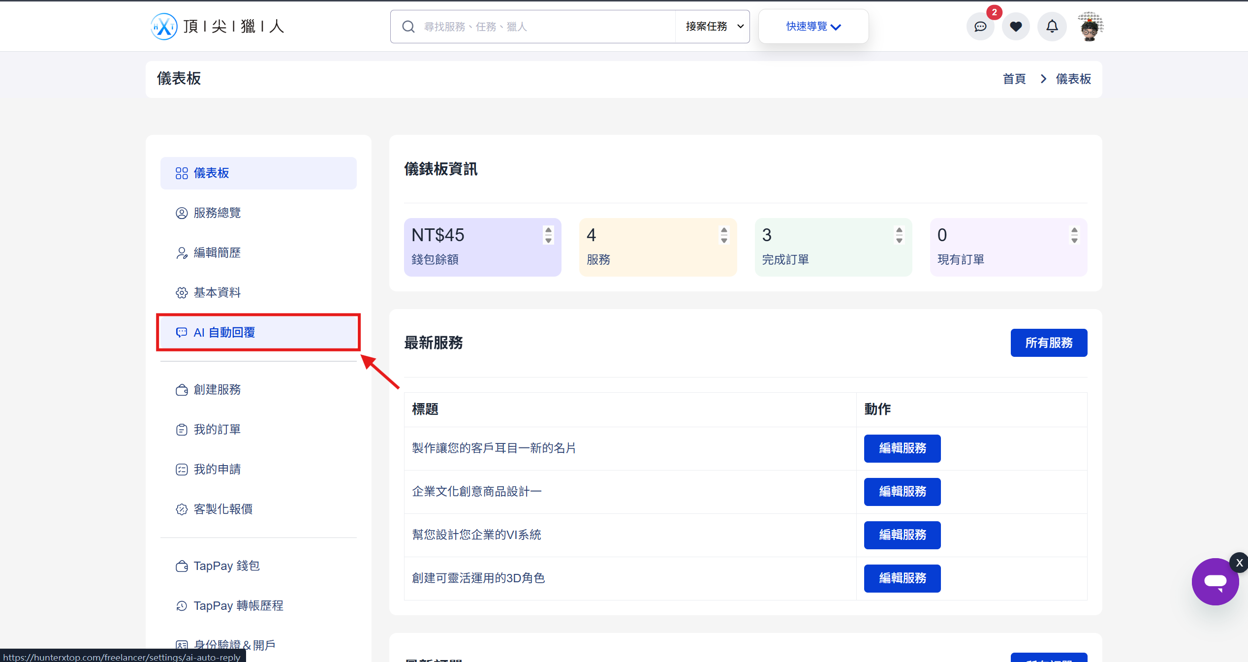This screenshot has width=1248, height=662.
Task: Go to 我的訂單 in sidebar
Action: 217,430
